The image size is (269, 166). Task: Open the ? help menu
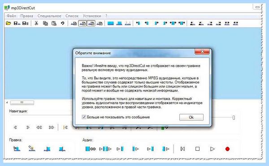(x=106, y=16)
